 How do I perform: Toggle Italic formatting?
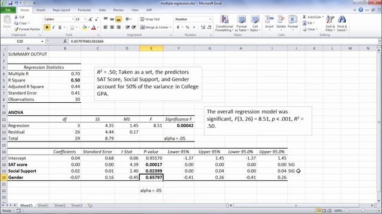53,27
